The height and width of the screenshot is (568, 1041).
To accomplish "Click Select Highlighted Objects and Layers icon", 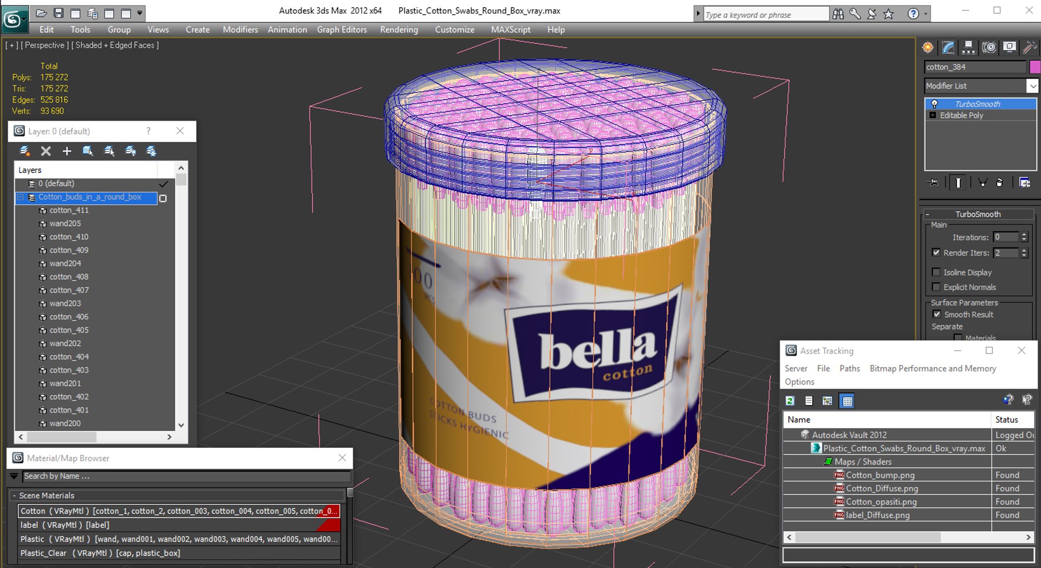I will point(88,151).
